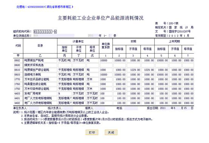Click the 换算系数 cell for 发电厂用电率
209x143 pixels.
106,94
